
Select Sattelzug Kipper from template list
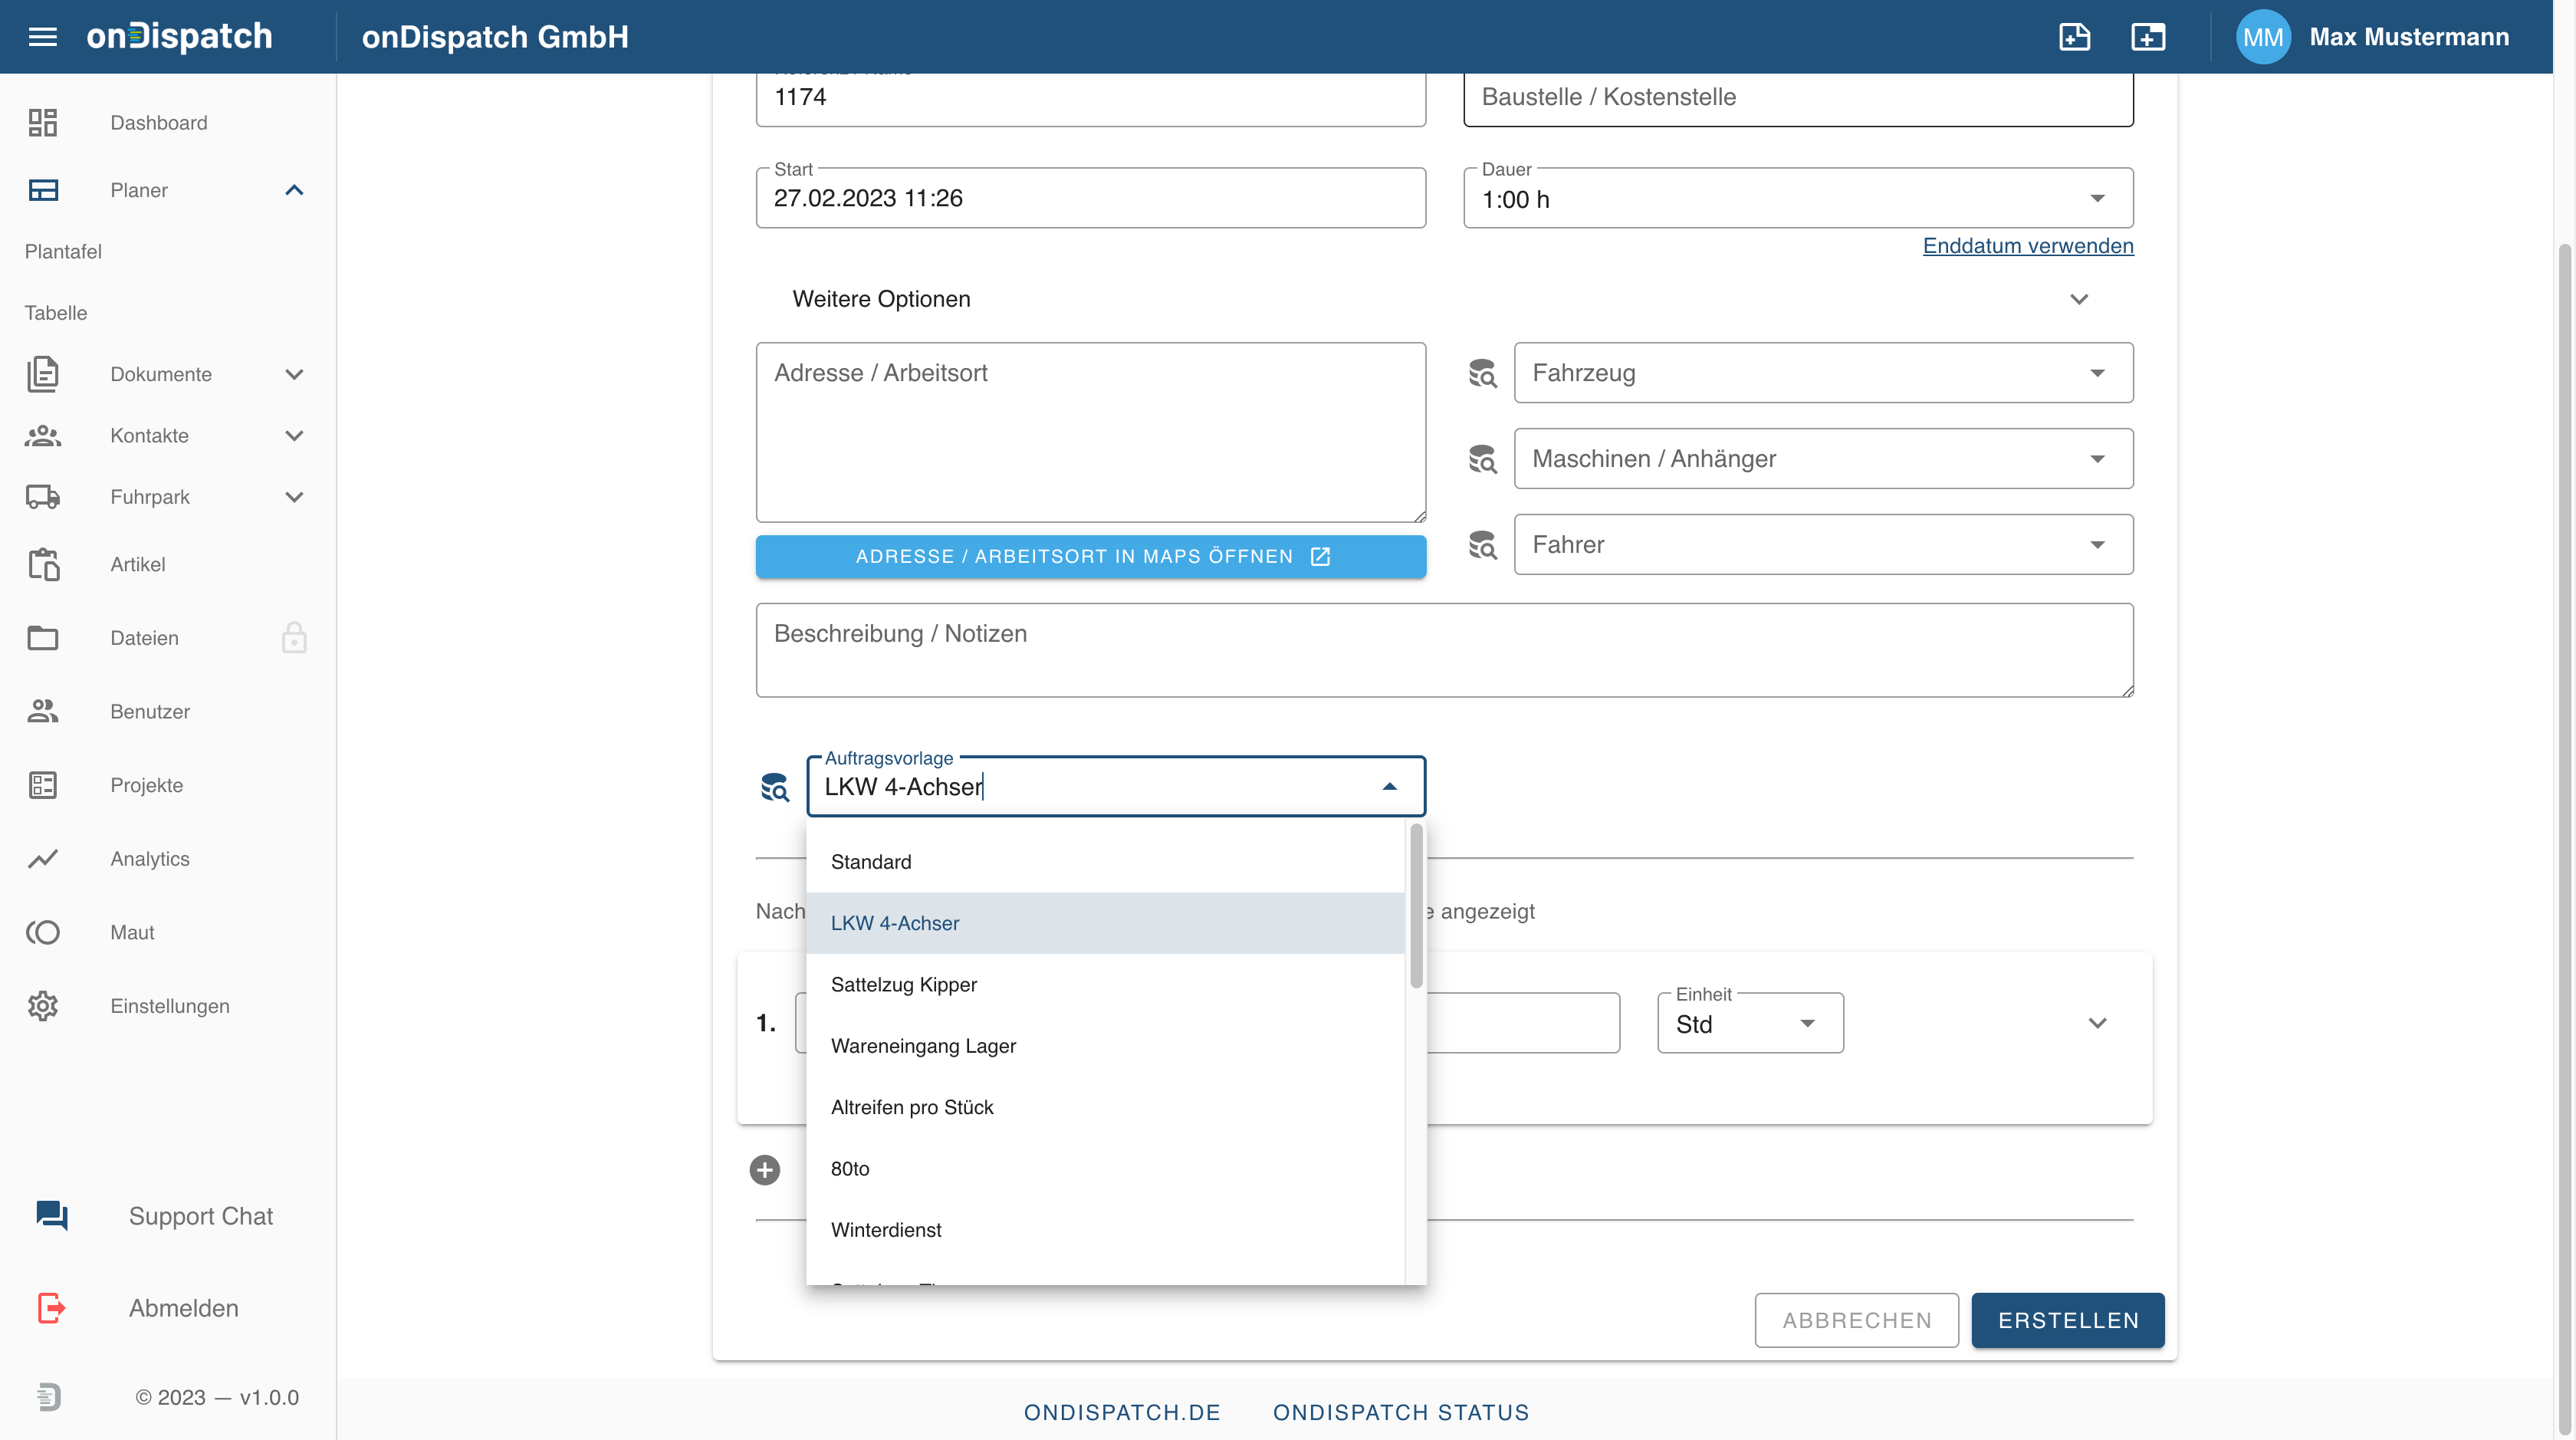tap(903, 984)
